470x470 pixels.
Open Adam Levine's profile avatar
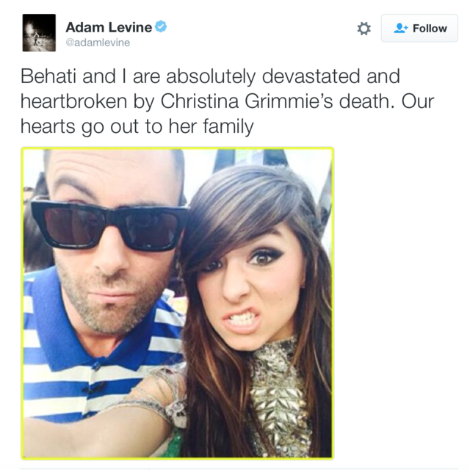tap(39, 32)
